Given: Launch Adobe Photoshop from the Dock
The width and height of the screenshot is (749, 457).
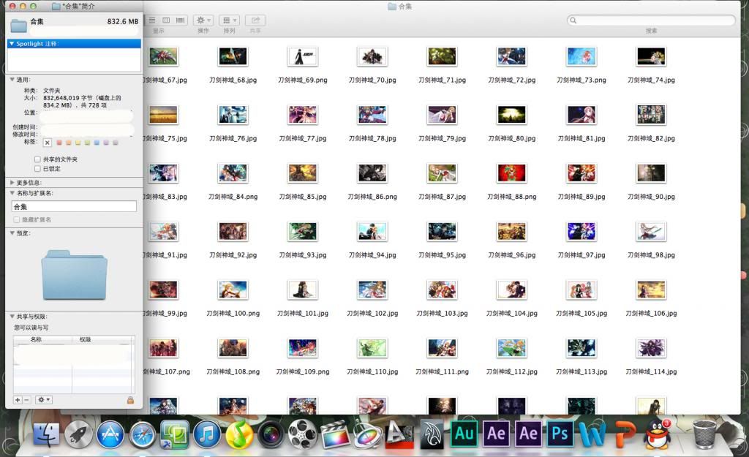Looking at the screenshot, I should (x=560, y=434).
